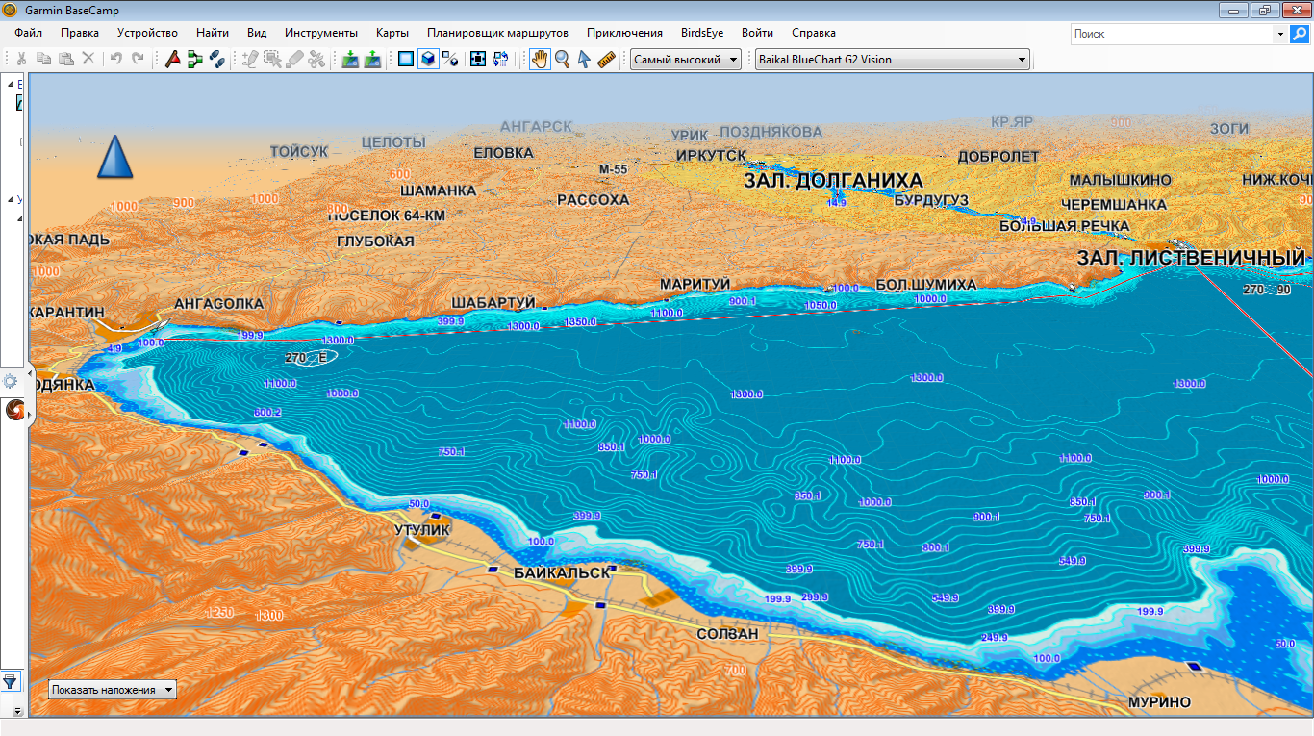The image size is (1314, 736).
Task: Select the new waypoint flag tool
Action: (172, 59)
